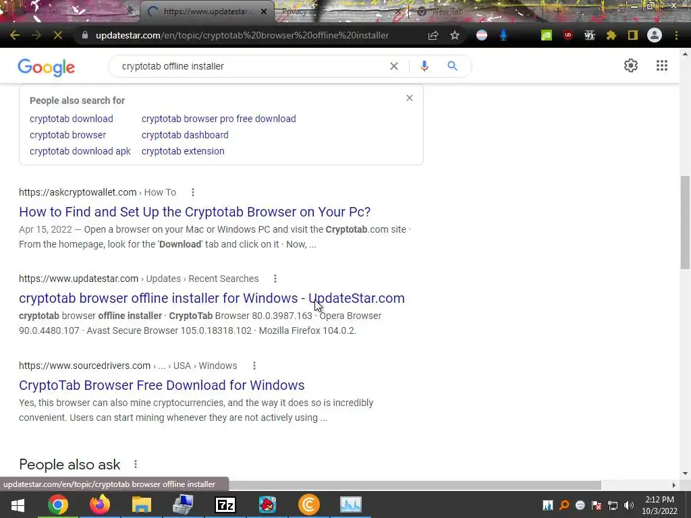This screenshot has width=691, height=518.
Task: Search for 'cryptotab extension'
Action: click(183, 151)
